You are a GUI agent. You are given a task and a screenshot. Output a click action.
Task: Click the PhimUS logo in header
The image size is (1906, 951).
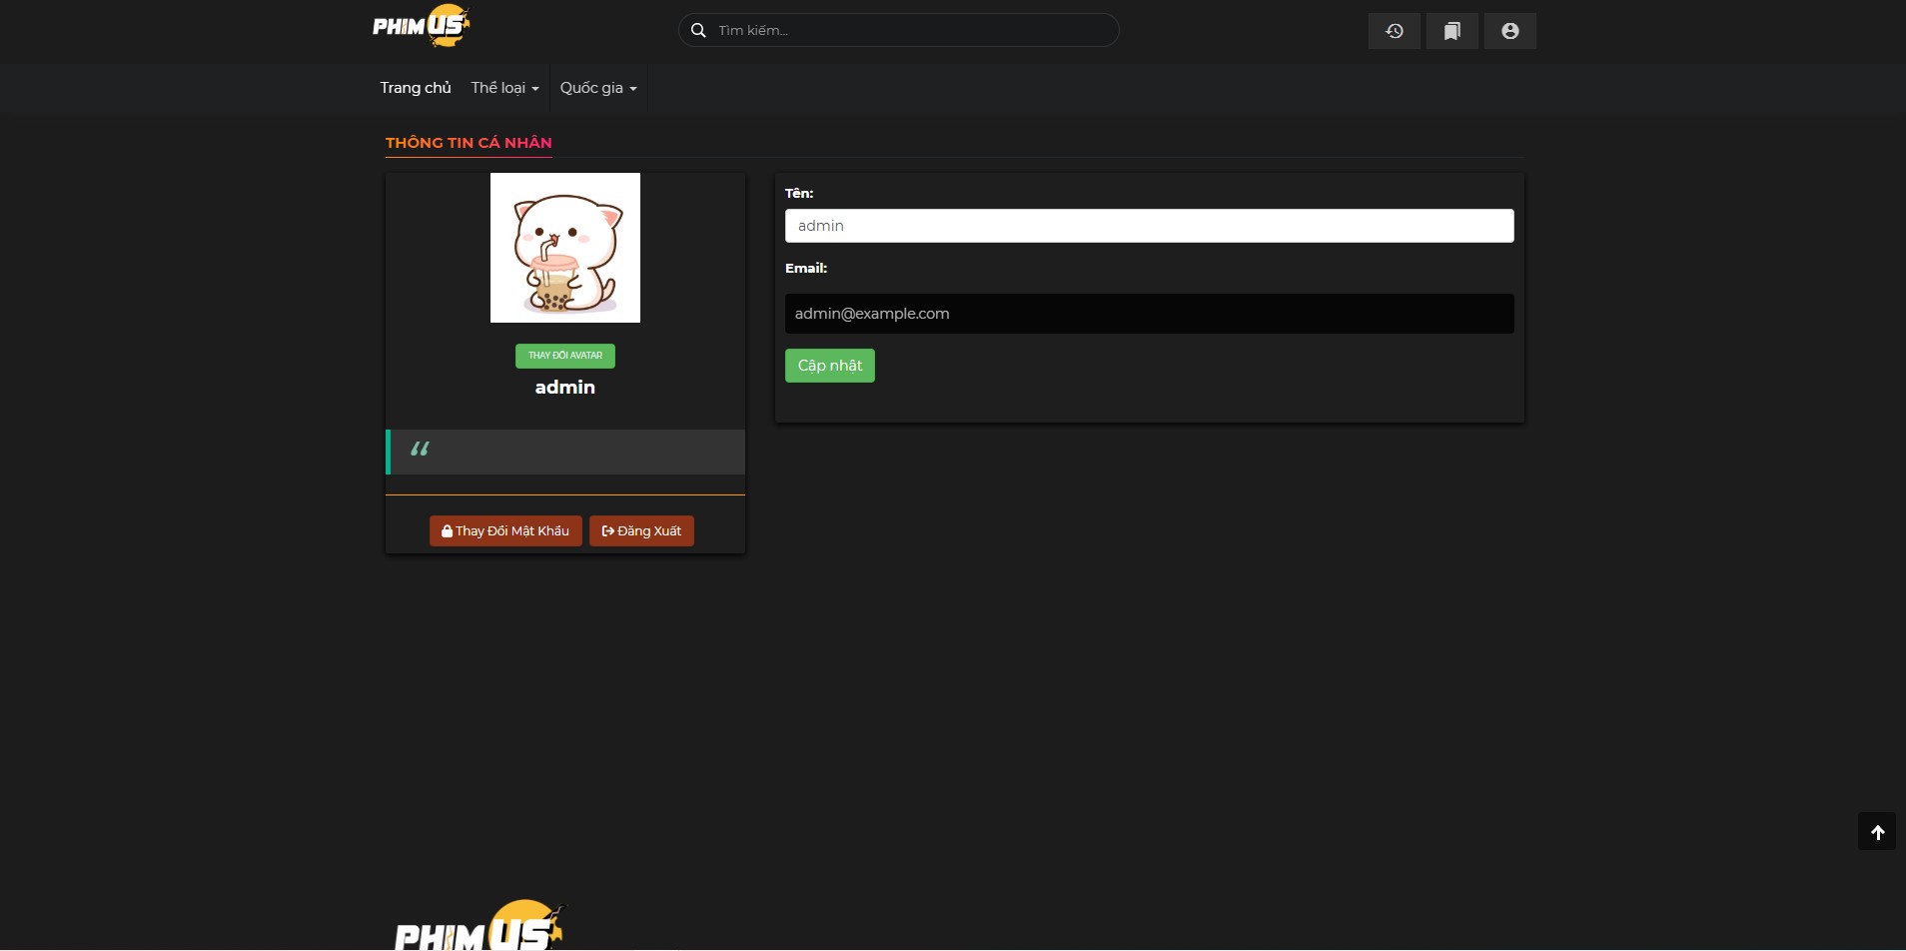point(421,27)
